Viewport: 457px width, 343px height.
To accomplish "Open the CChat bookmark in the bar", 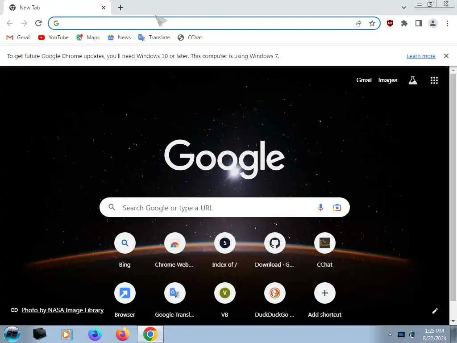I will pyautogui.click(x=190, y=38).
